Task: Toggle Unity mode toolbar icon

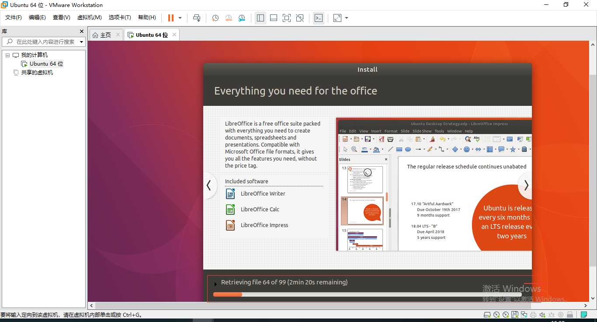Action: click(300, 18)
